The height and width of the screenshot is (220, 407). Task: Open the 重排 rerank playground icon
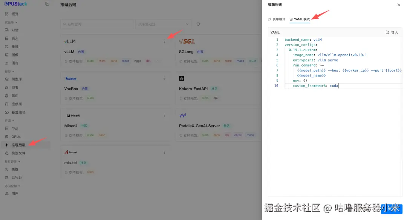click(7, 47)
